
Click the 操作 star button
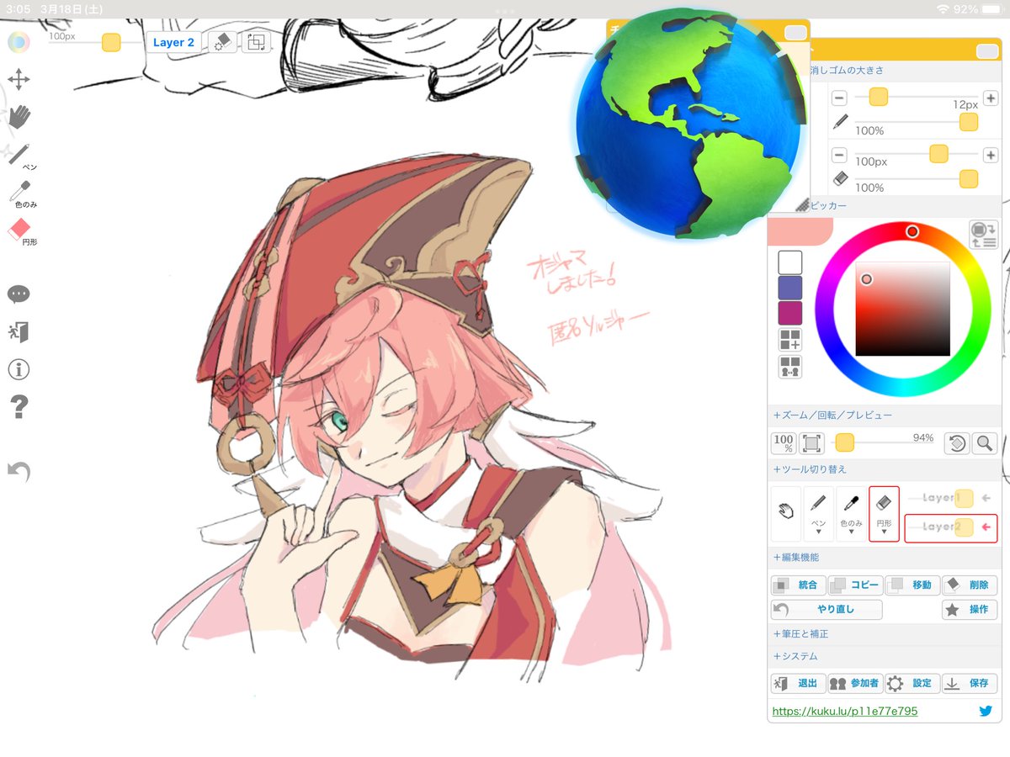[x=969, y=610]
